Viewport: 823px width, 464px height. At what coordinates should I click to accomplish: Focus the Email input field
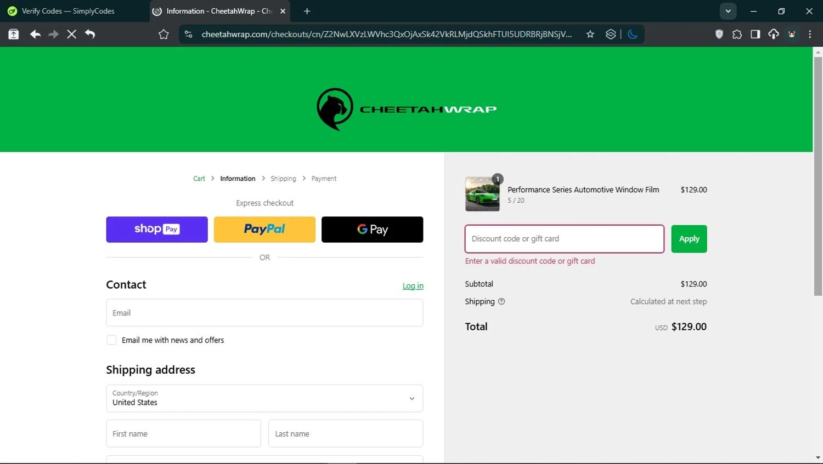[264, 313]
